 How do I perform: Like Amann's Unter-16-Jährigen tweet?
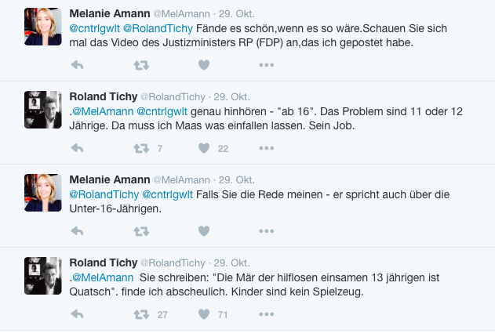pos(204,231)
